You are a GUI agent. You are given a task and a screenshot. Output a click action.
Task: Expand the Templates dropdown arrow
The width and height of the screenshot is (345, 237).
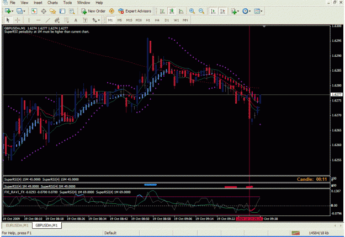coord(262,11)
